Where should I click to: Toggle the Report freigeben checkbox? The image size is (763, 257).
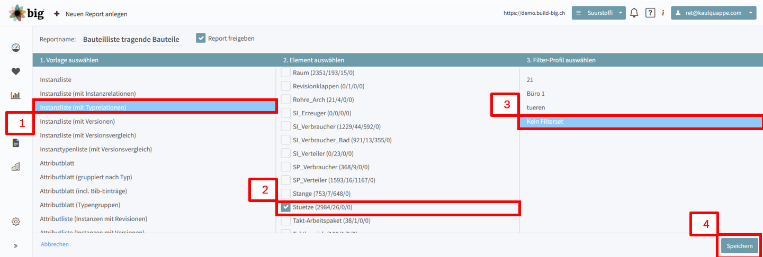[201, 38]
